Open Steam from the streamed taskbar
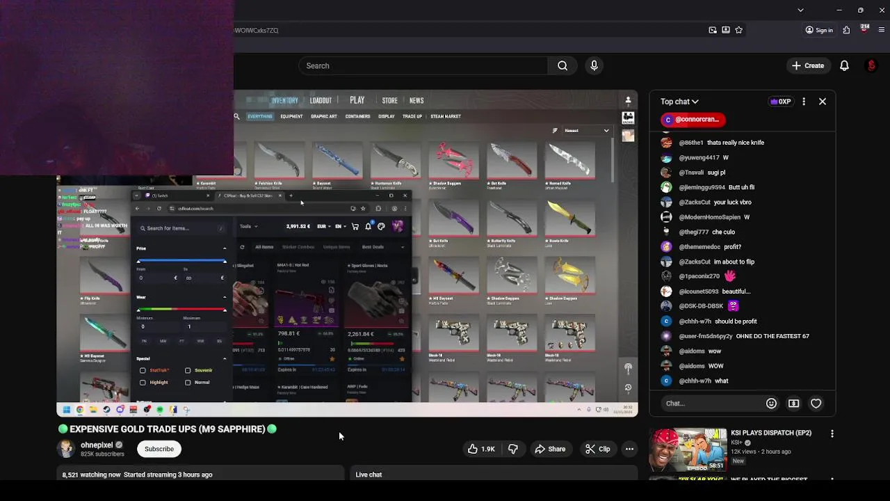This screenshot has width=890, height=501. click(x=106, y=410)
